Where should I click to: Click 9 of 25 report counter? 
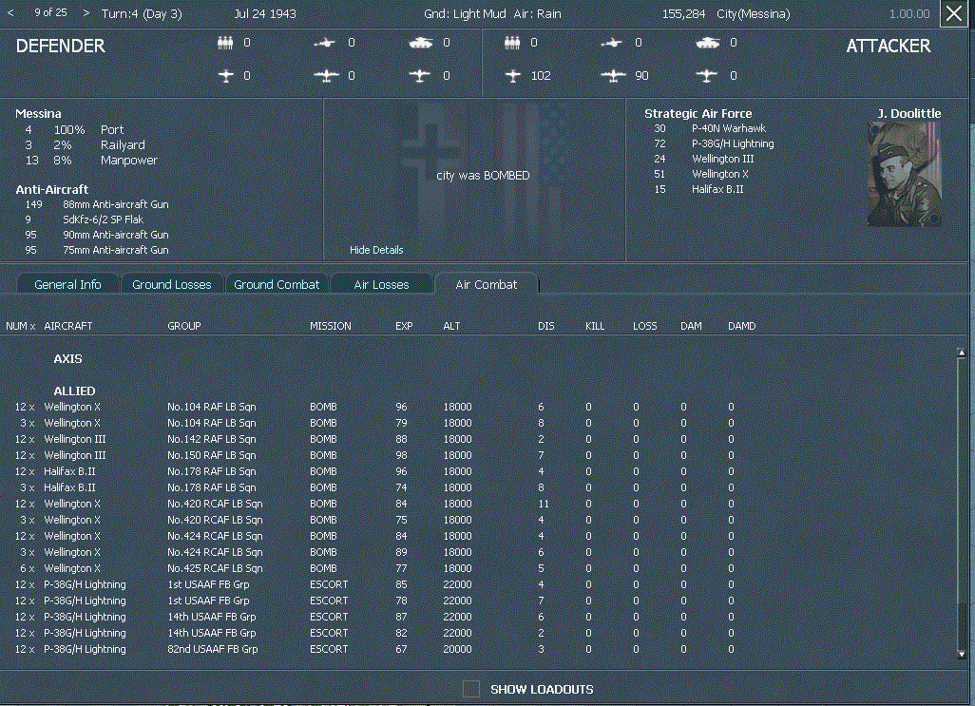coord(50,12)
